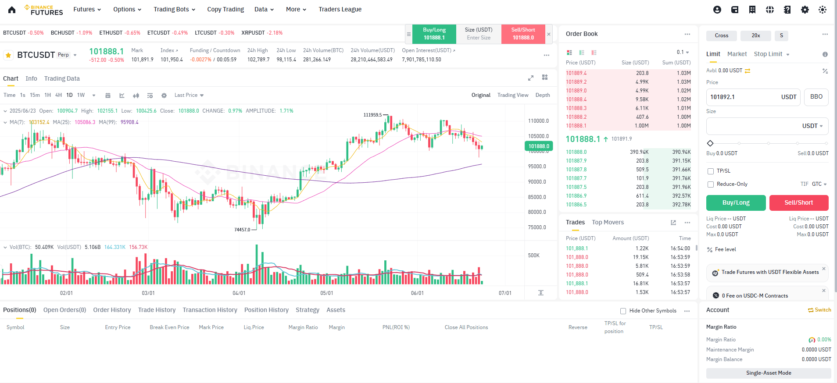
Task: Open candlestick chart type icon
Action: 136,96
